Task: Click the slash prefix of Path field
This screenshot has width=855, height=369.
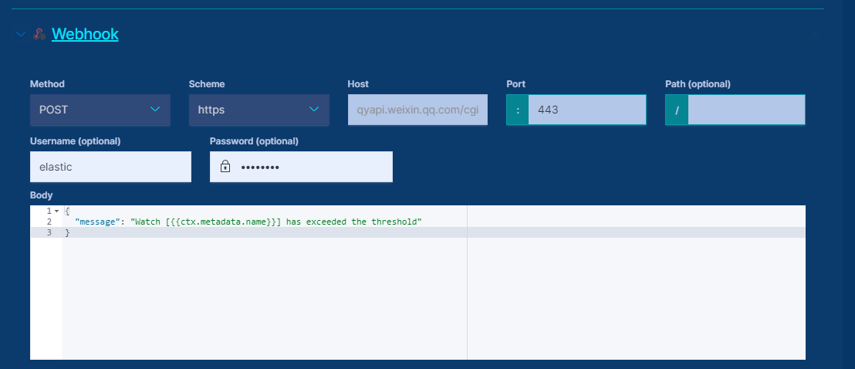Action: (x=677, y=110)
